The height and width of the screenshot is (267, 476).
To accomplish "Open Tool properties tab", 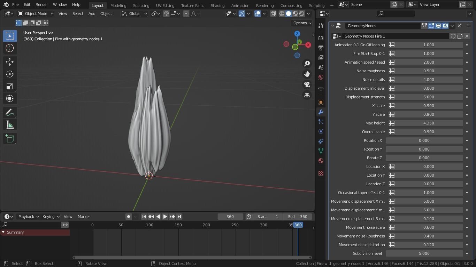I will tap(321, 26).
